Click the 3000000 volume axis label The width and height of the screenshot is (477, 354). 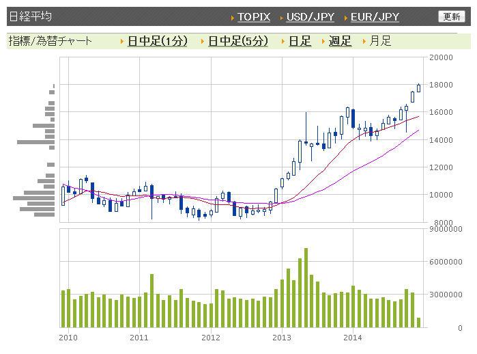tap(446, 295)
